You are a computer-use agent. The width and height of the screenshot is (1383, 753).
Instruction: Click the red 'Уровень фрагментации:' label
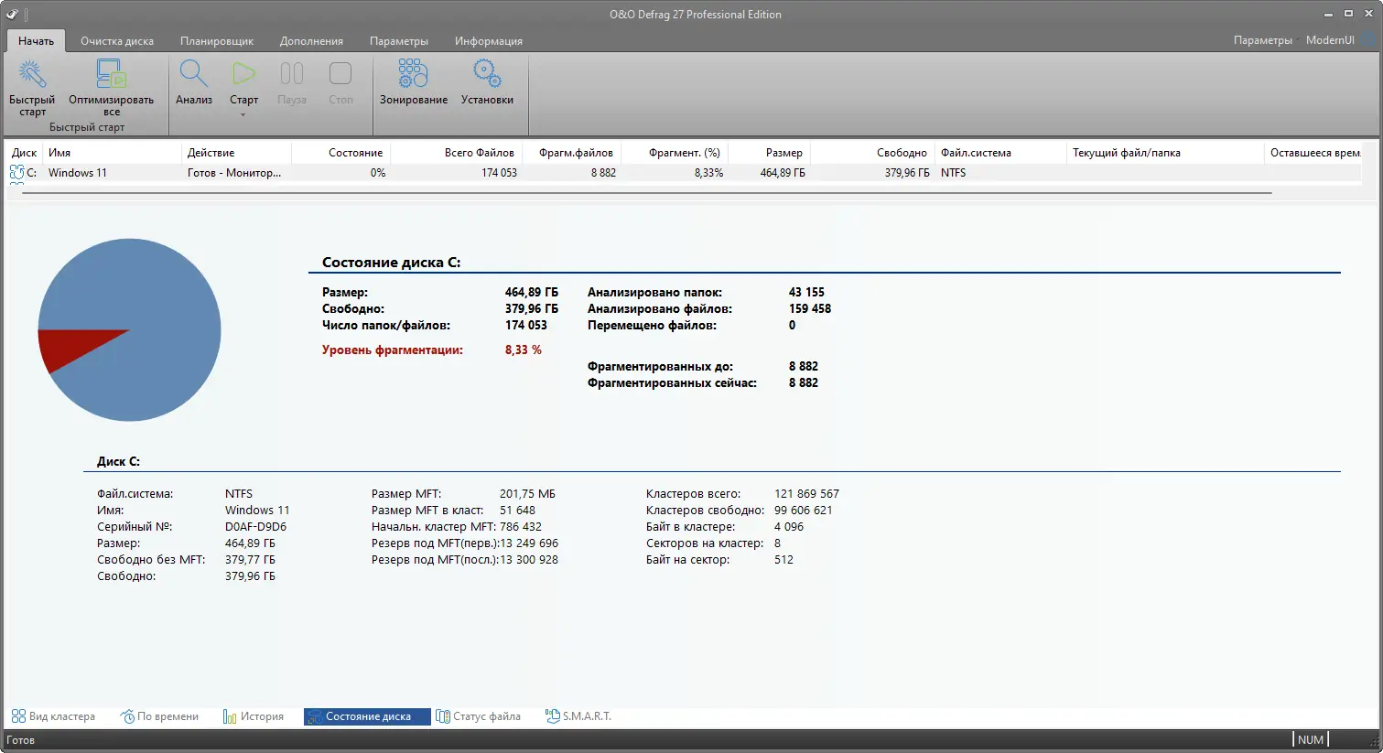(393, 350)
